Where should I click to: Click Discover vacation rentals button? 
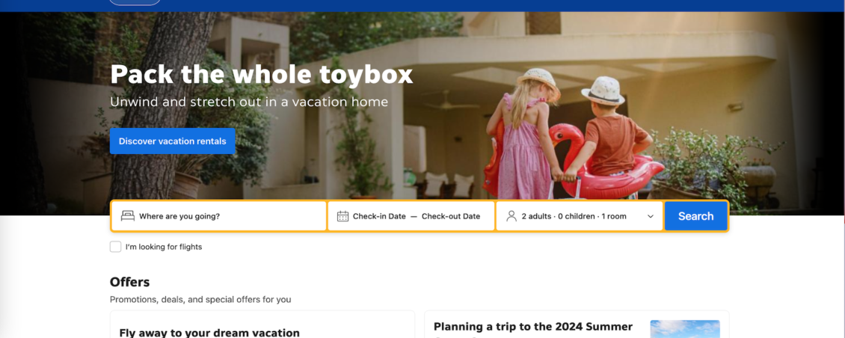[173, 141]
